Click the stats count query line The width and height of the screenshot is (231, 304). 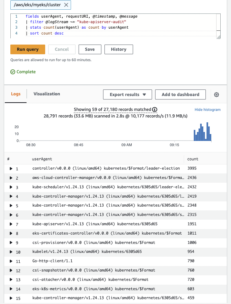point(77,28)
